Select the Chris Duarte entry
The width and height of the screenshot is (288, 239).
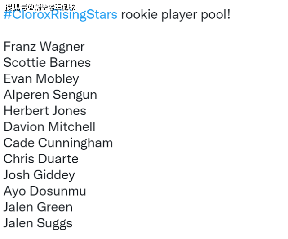[x=40, y=159]
